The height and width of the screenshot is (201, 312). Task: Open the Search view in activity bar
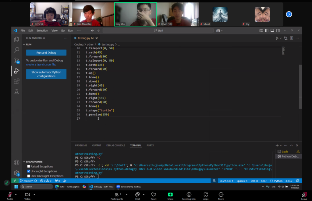coord(16,50)
